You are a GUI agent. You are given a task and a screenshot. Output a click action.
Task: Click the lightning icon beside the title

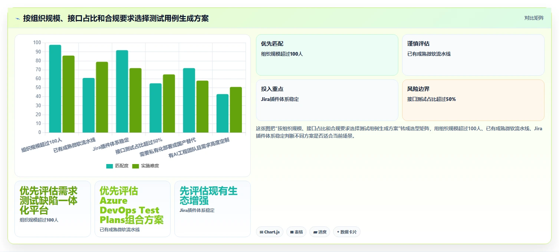point(17,18)
